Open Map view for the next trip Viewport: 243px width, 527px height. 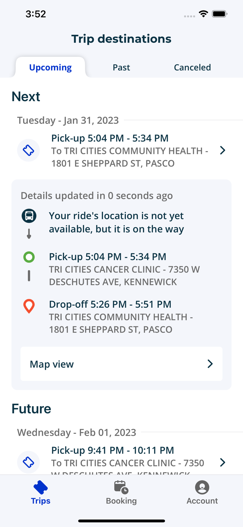click(x=121, y=364)
